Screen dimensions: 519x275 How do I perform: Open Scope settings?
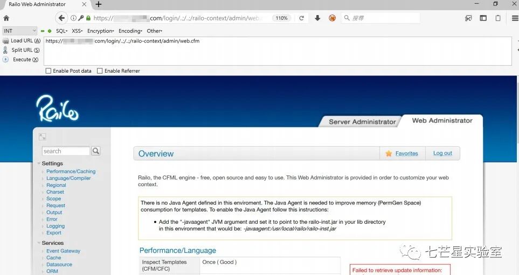pyautogui.click(x=53, y=199)
